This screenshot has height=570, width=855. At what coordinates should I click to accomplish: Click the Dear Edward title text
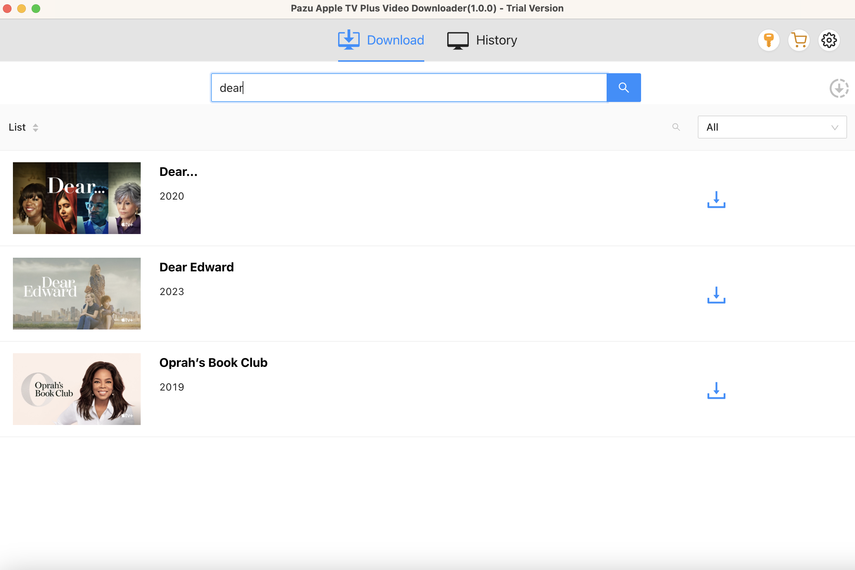(x=197, y=267)
